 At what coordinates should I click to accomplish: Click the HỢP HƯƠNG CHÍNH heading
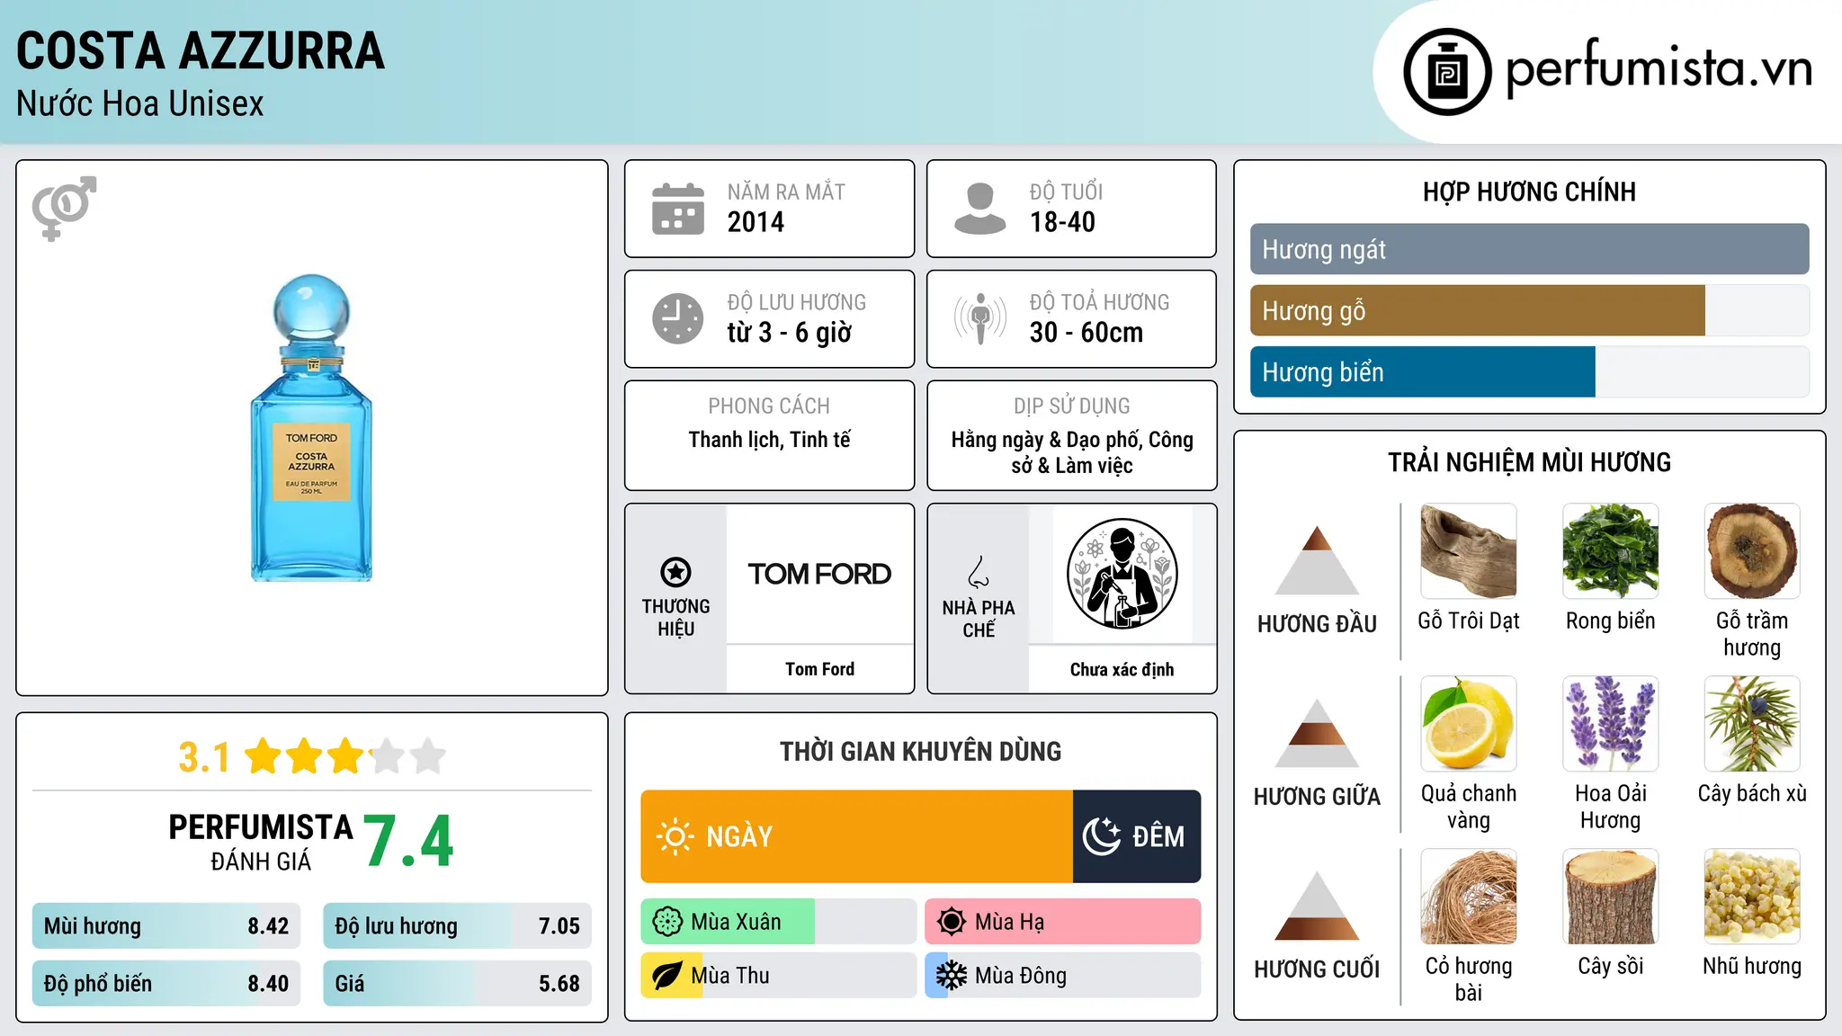[1529, 192]
